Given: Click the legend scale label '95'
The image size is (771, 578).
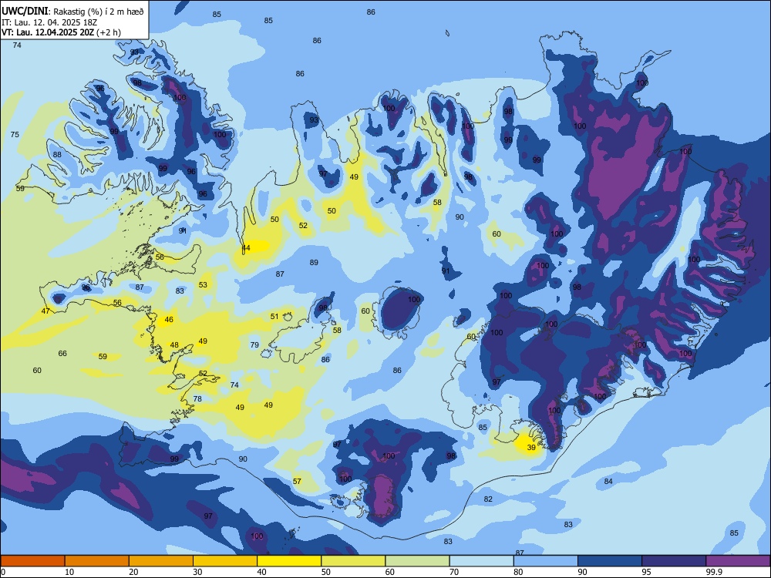Looking at the screenshot, I should pyautogui.click(x=647, y=572).
